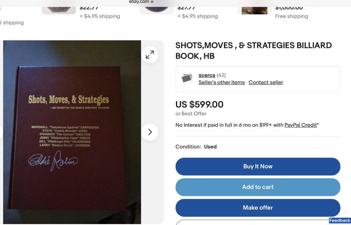Click the seller feedback score (42)
Viewport: 351px width, 225px height.
(x=221, y=75)
